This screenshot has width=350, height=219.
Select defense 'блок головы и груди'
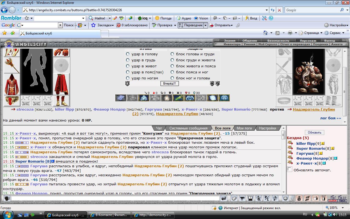pos(172,54)
